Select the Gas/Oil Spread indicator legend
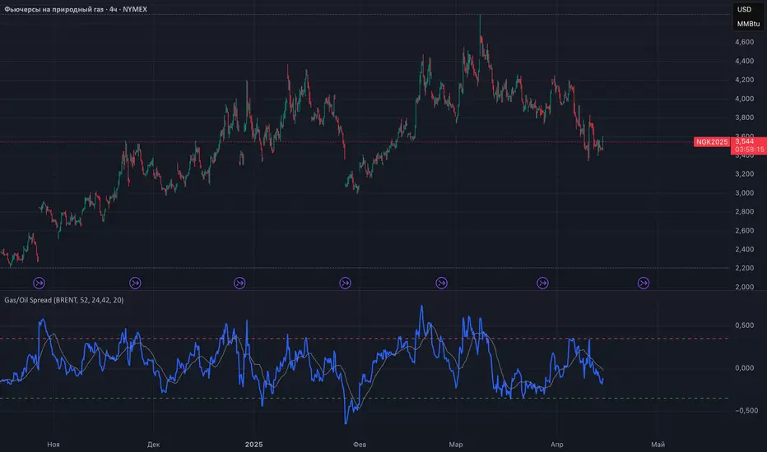Image resolution: width=767 pixels, height=452 pixels. (63, 300)
